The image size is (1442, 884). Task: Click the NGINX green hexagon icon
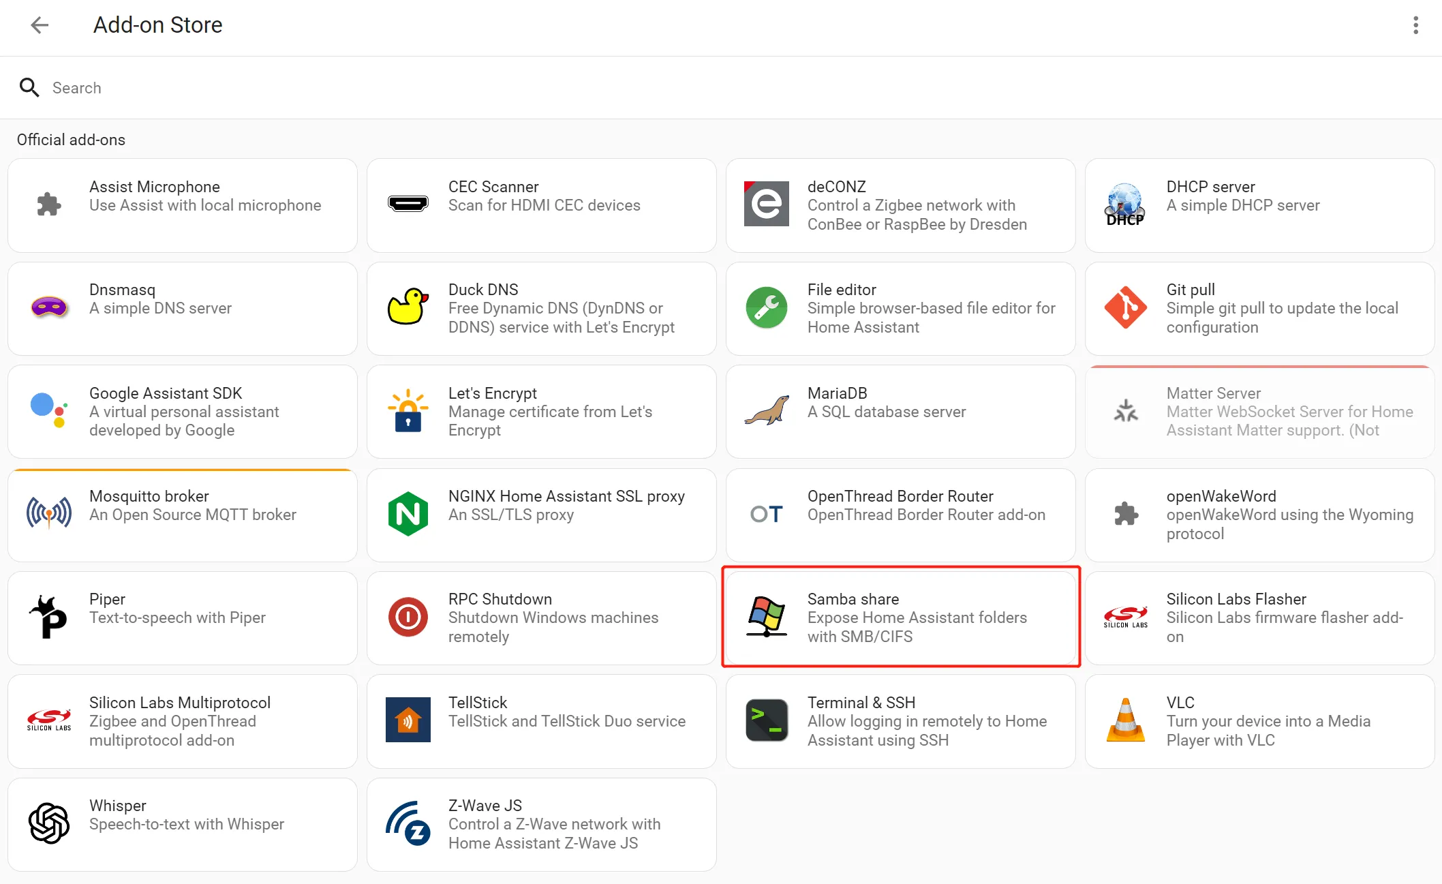coord(408,514)
